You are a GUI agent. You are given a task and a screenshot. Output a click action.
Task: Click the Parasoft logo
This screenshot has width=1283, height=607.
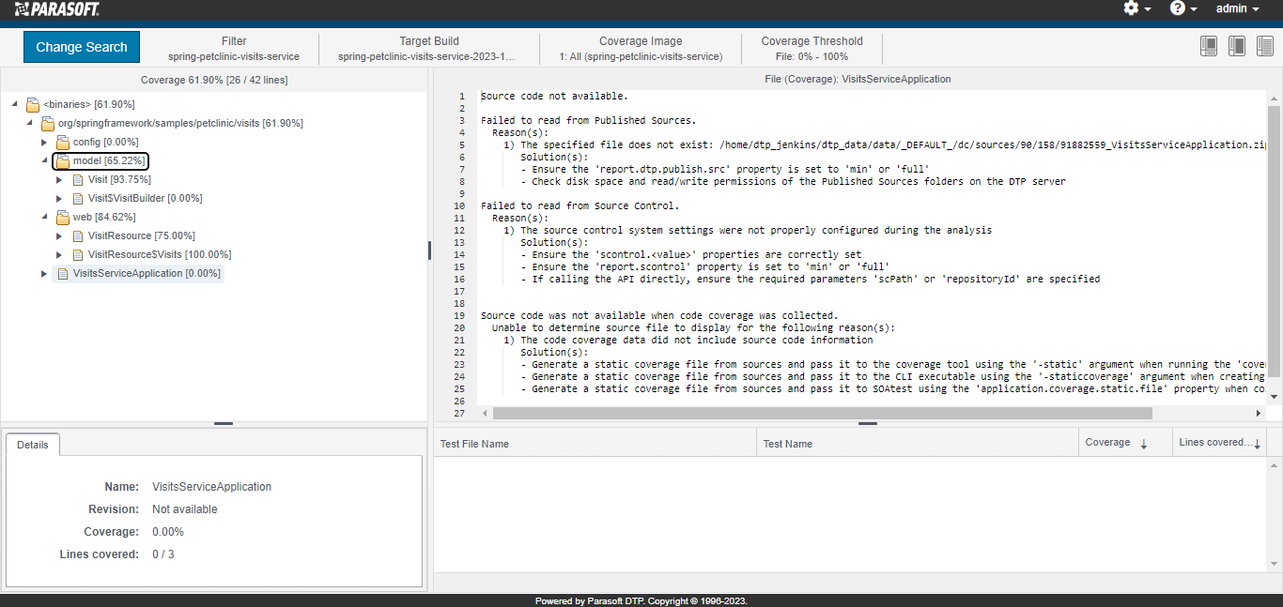pyautogui.click(x=56, y=9)
